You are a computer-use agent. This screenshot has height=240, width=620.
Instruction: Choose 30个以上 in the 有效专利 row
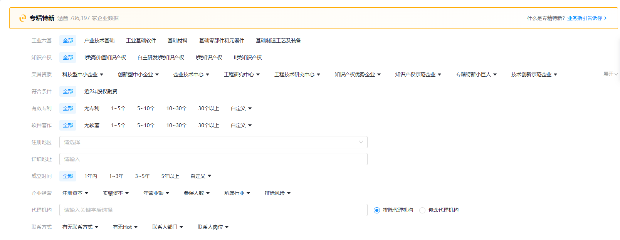[209, 108]
